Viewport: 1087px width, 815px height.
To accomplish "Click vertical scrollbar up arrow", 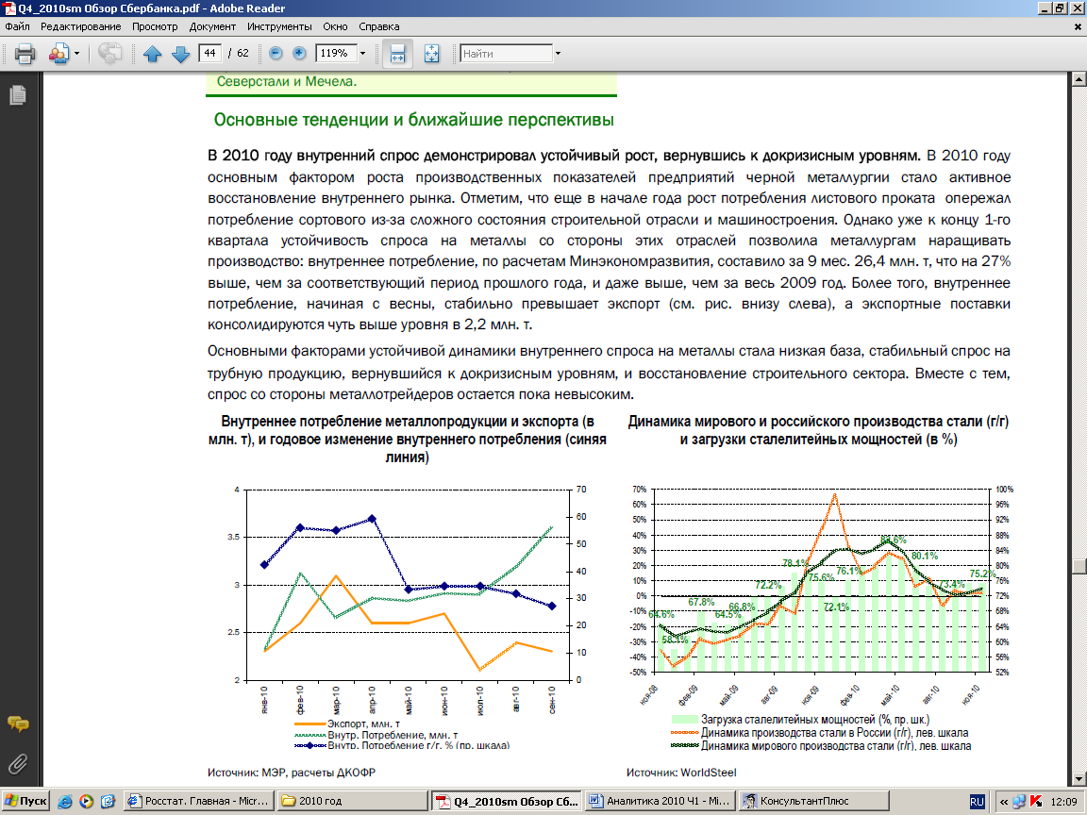I will [x=1079, y=79].
